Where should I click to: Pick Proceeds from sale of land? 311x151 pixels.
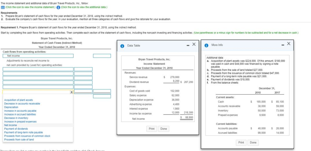point(19,139)
